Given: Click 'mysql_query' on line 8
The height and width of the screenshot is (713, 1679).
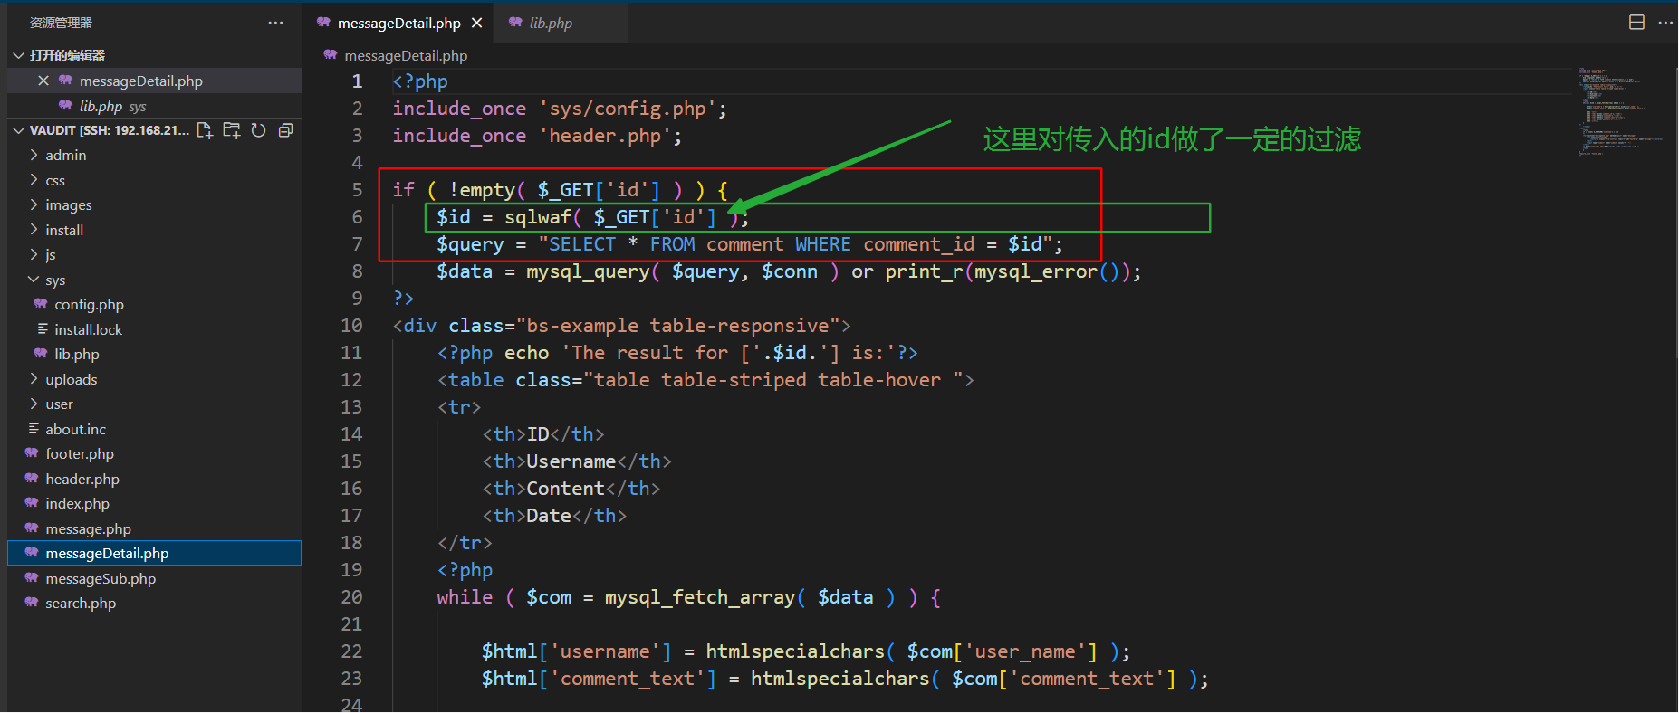Looking at the screenshot, I should (588, 271).
